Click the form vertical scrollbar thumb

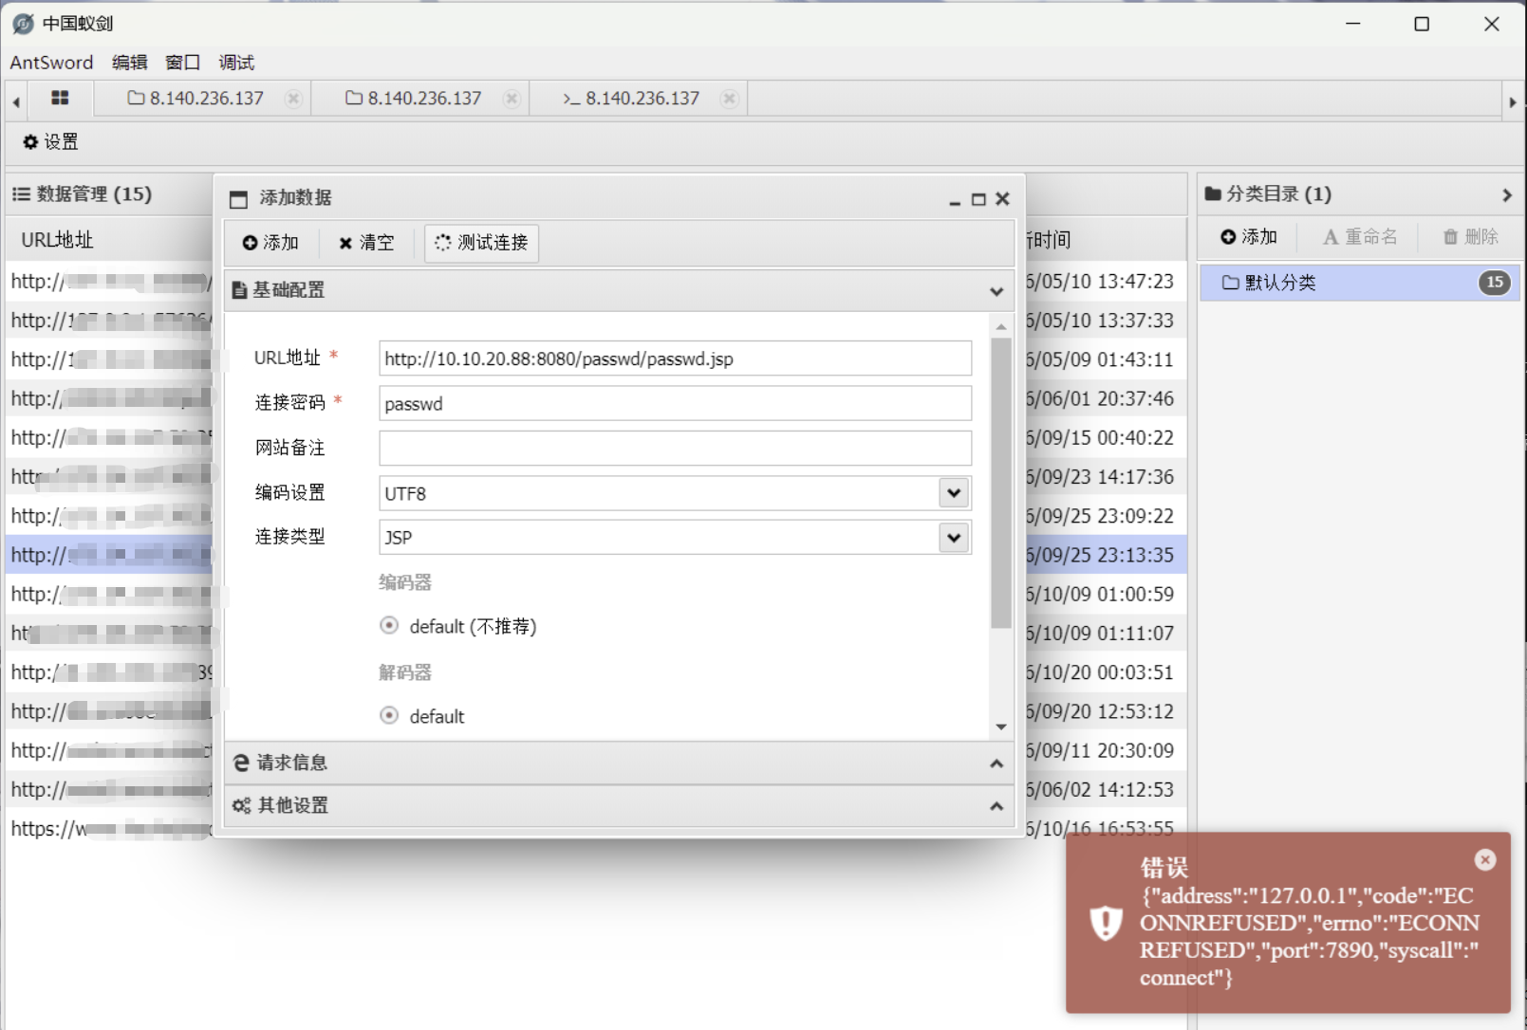[x=1001, y=483]
